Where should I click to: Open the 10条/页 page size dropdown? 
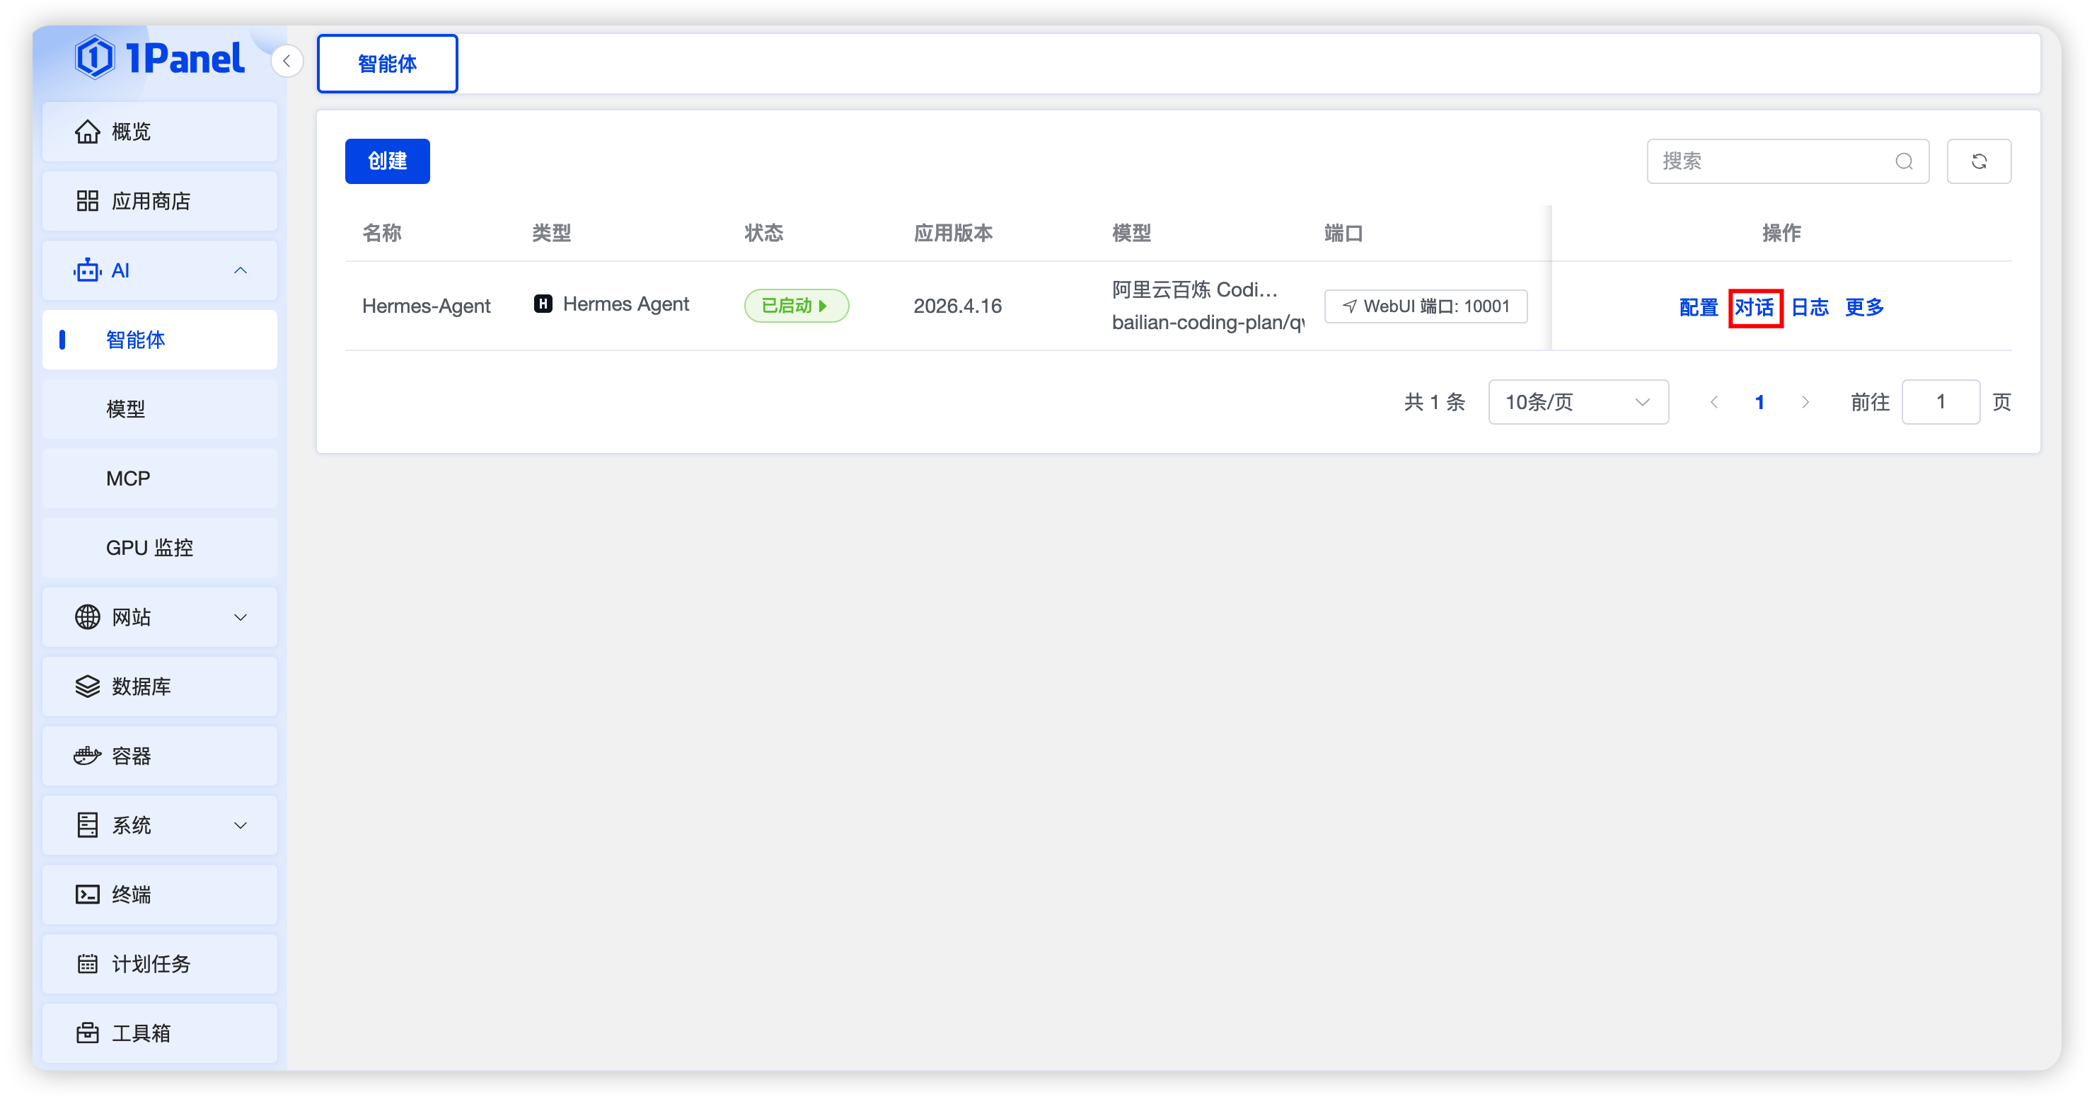[1578, 402]
